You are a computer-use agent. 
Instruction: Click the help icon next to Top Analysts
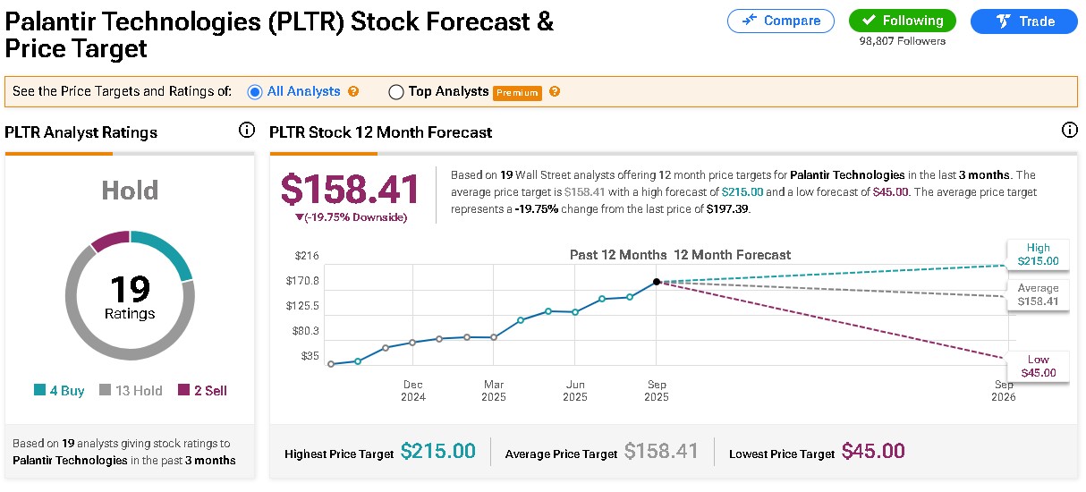point(555,91)
